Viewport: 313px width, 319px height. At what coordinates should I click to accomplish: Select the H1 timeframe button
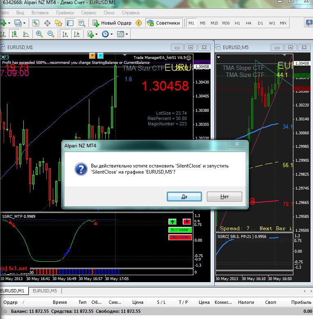click(x=237, y=23)
